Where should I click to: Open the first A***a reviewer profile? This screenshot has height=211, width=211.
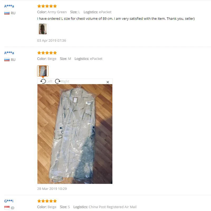[9, 6]
